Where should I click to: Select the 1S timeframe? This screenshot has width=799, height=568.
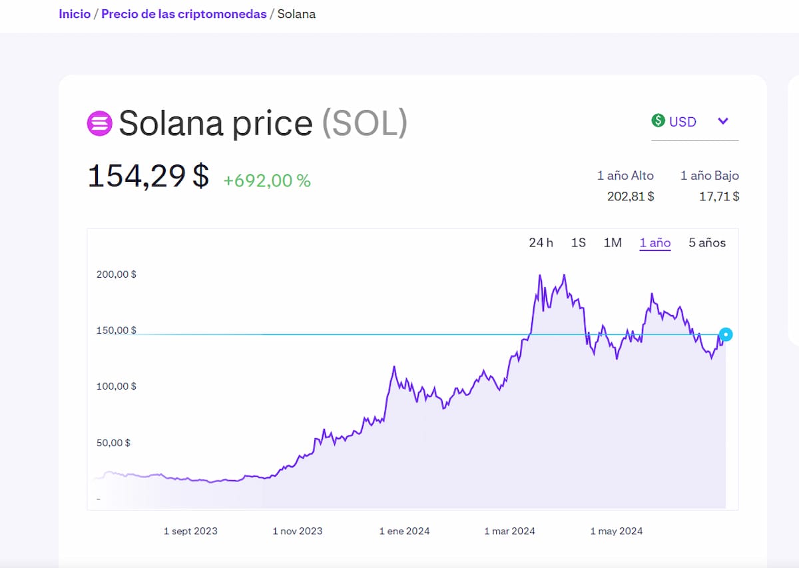point(578,242)
